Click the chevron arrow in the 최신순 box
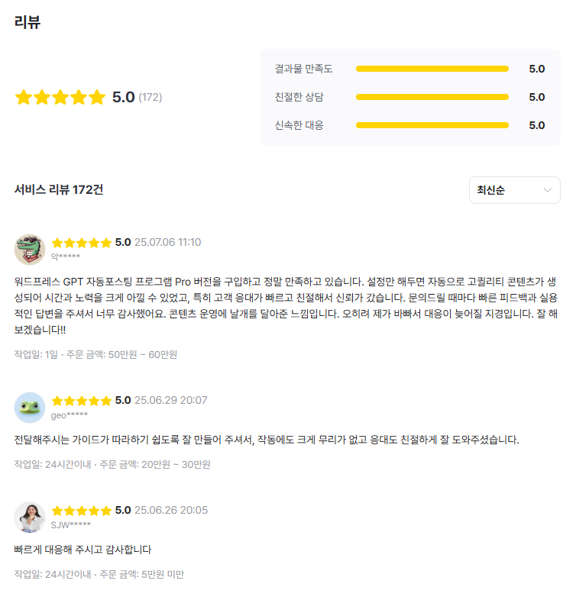This screenshot has height=600, width=576. pos(548,190)
